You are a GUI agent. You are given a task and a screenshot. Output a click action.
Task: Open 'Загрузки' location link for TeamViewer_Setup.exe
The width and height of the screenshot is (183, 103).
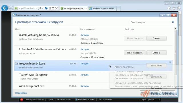(85, 75)
